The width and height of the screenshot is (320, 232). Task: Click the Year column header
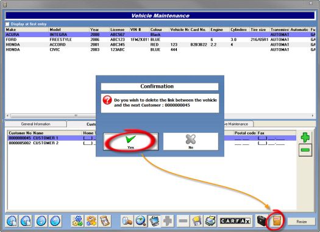click(x=99, y=30)
